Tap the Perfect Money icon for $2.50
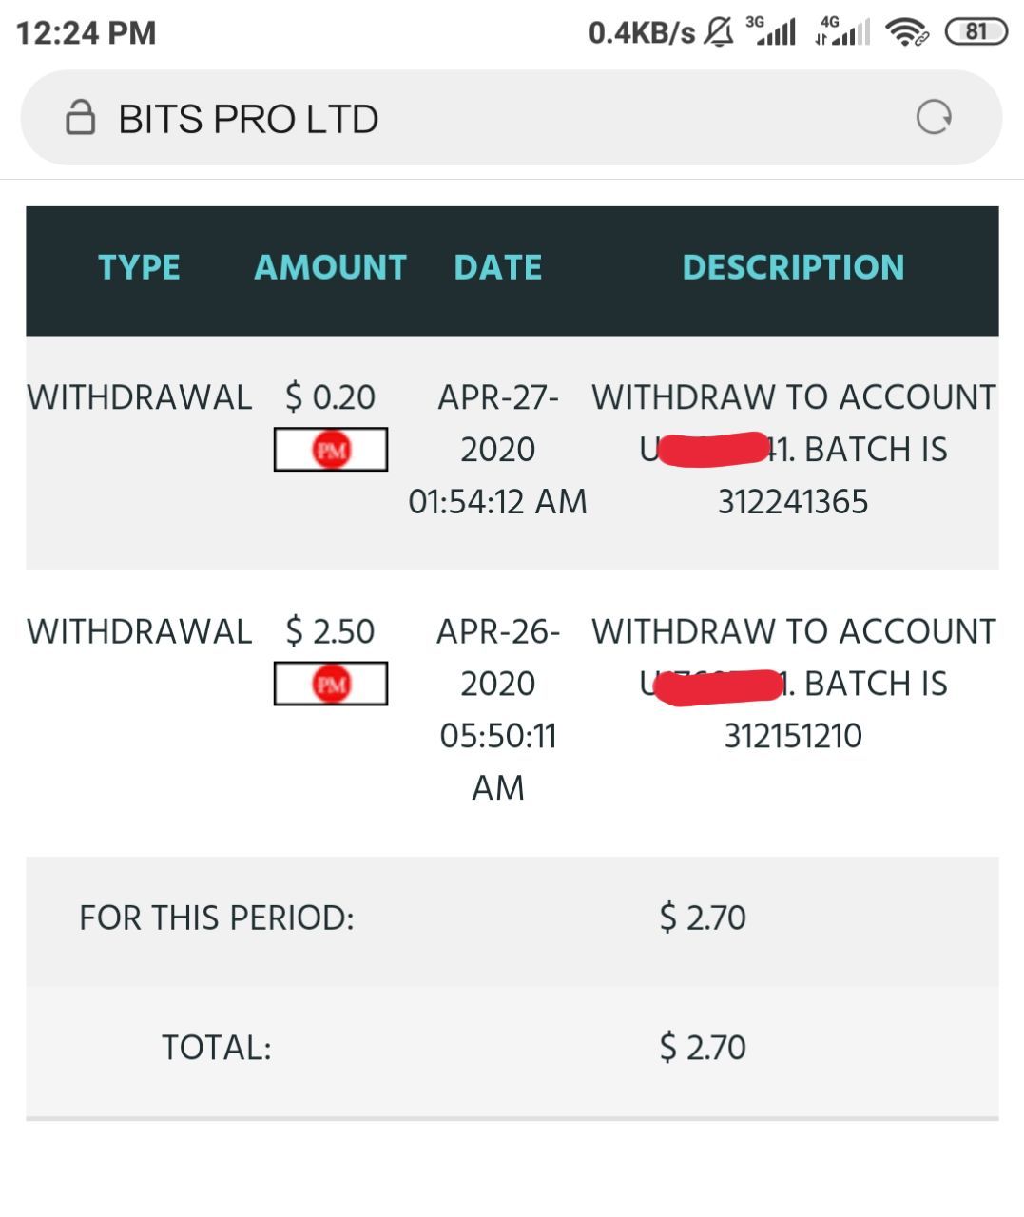Screen dimensions: 1024x1217 (x=331, y=684)
